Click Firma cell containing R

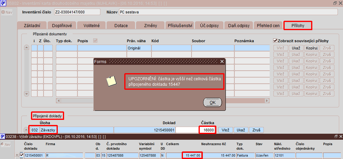(64, 155)
